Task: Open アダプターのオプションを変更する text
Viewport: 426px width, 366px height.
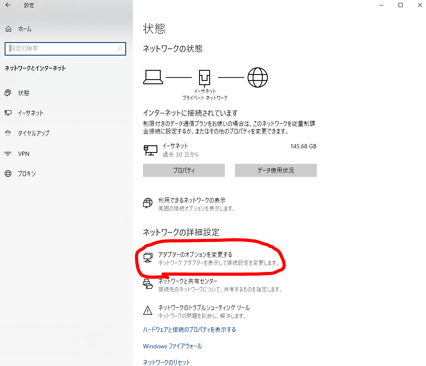Action: pos(195,255)
